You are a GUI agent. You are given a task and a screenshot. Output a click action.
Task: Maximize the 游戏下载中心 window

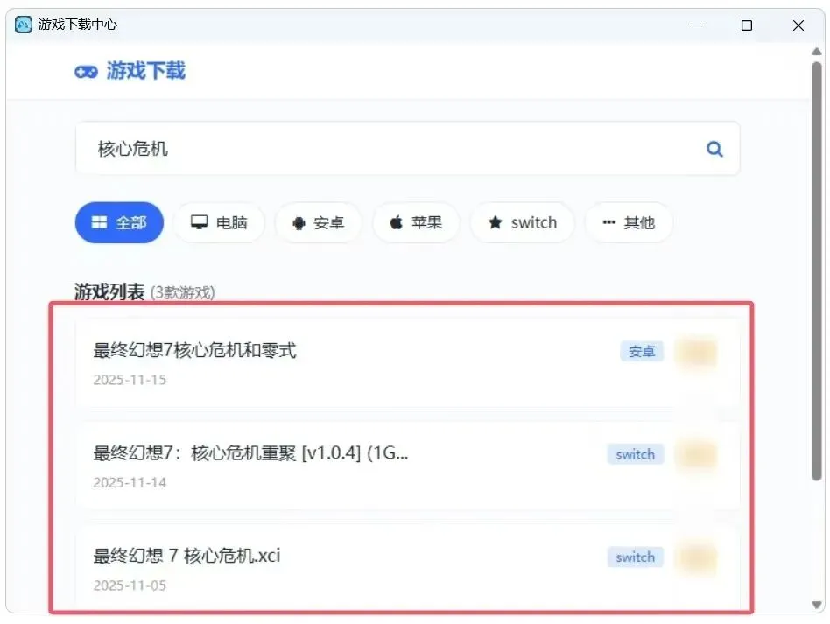click(x=746, y=25)
